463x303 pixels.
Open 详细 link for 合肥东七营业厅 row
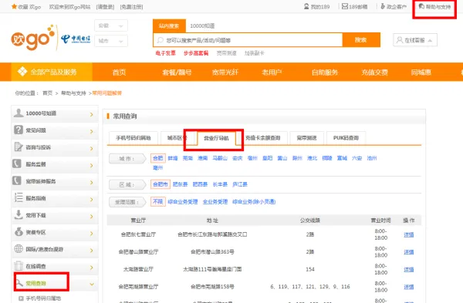(409, 235)
